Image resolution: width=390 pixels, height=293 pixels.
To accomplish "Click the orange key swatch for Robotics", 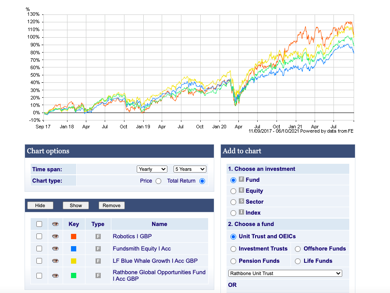I will pos(74,237).
